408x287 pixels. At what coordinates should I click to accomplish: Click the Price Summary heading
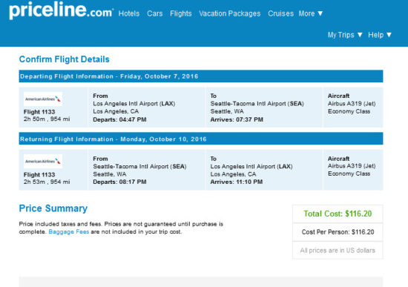53,208
